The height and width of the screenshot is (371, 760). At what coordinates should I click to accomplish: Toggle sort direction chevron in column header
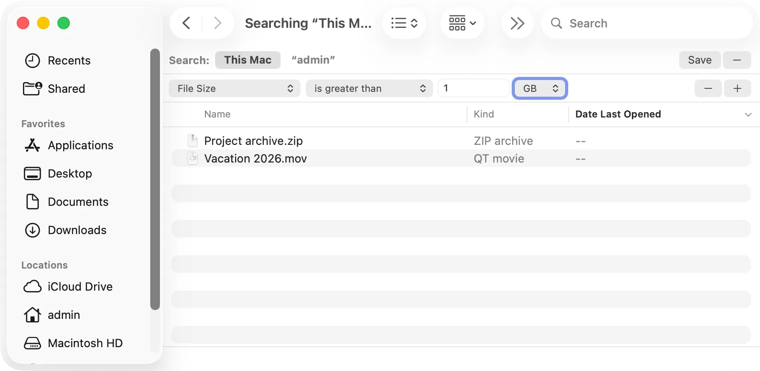coord(748,114)
